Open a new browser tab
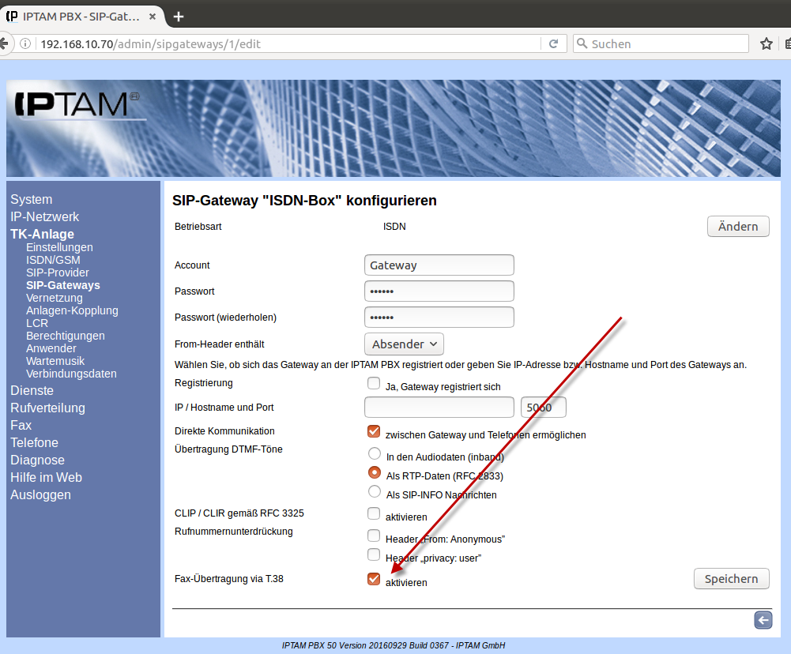This screenshot has width=791, height=654. (x=179, y=17)
